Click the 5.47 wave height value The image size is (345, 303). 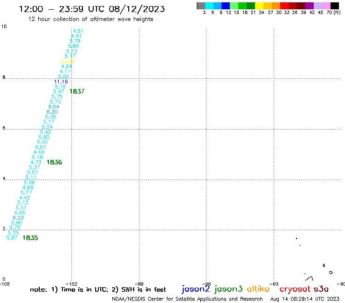point(59,91)
